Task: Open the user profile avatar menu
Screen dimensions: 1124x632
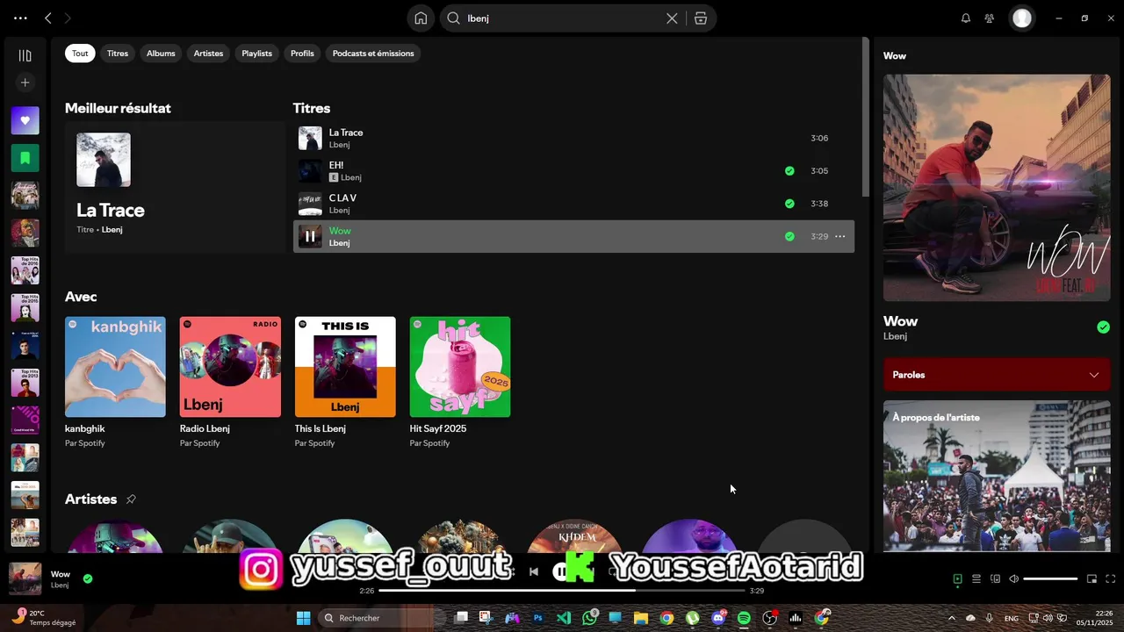Action: click(1022, 18)
